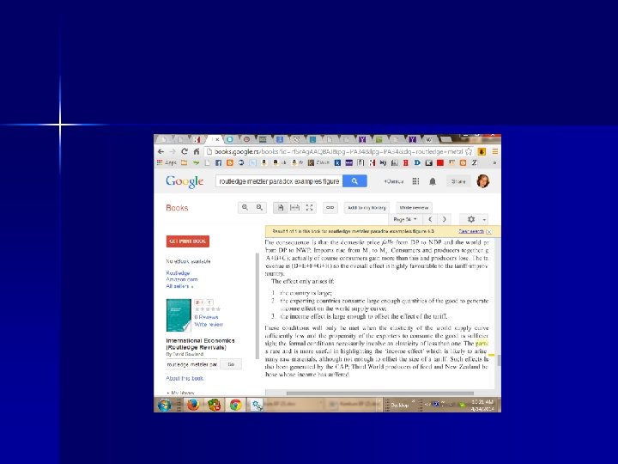Zoom in on the book page

(245, 208)
